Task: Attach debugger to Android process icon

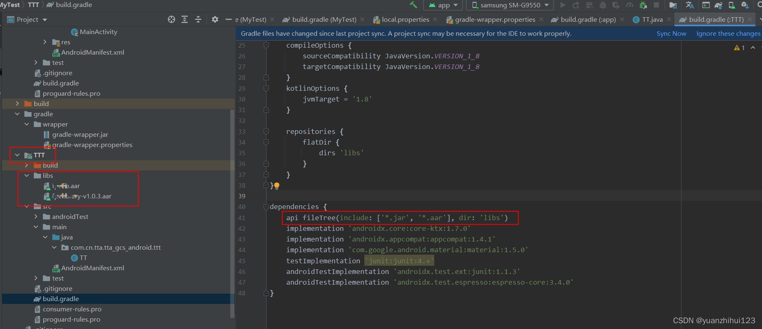Action: (643, 5)
